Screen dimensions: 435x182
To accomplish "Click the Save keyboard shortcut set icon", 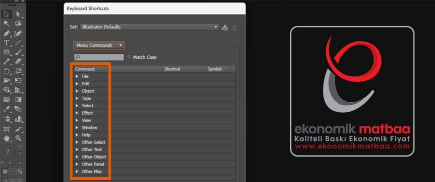I will (x=225, y=27).
